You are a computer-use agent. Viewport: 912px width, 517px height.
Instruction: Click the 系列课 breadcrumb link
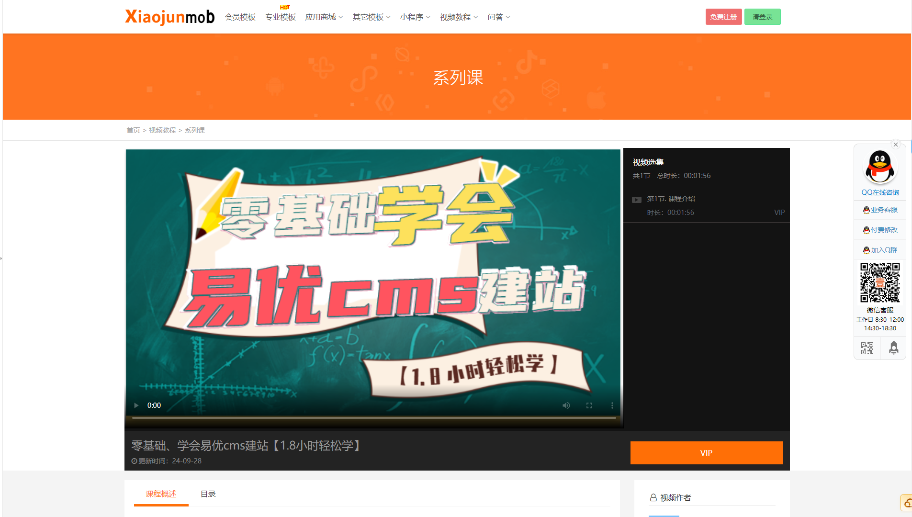[195, 130]
